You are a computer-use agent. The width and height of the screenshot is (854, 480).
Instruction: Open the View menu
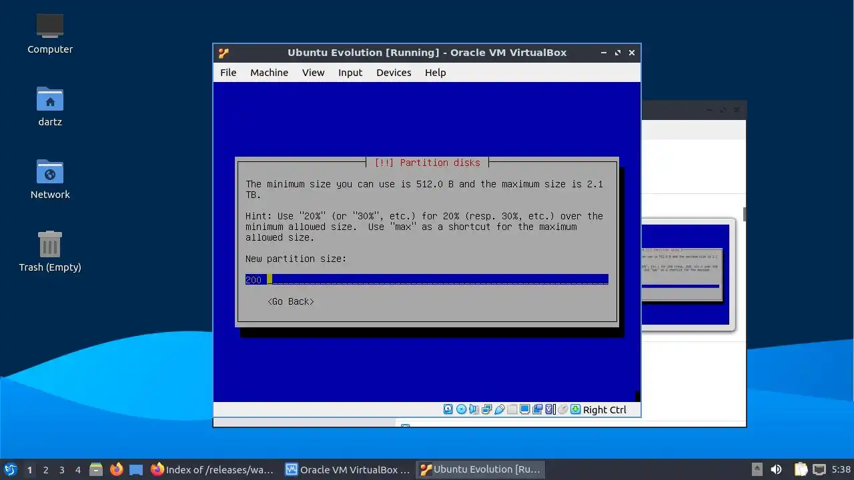pyautogui.click(x=313, y=73)
